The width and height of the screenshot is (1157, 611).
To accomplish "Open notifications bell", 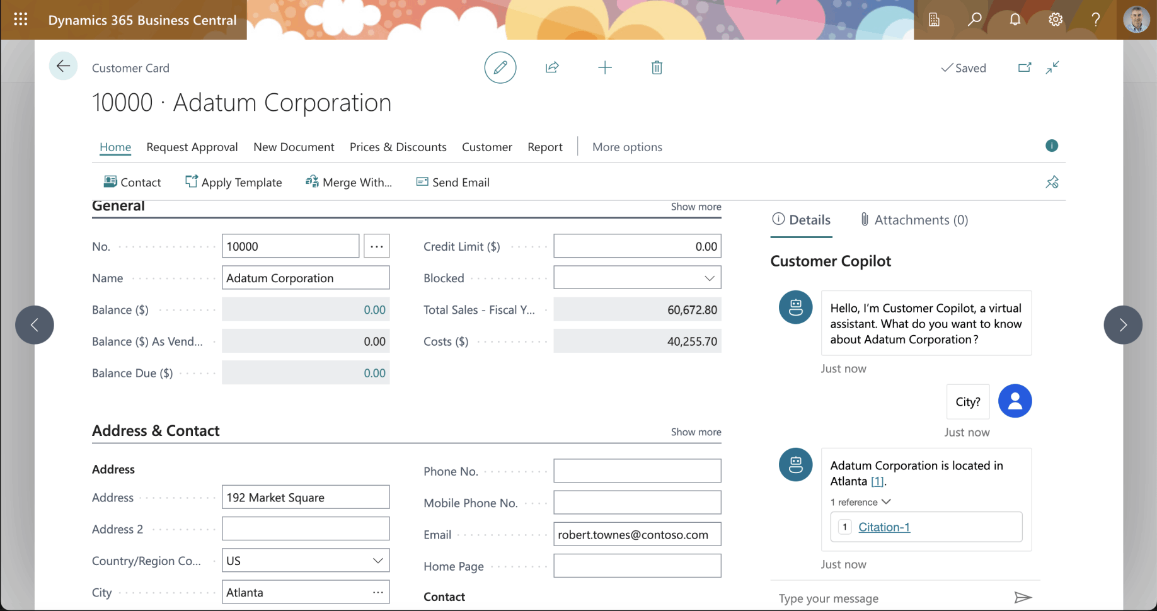I will [1015, 19].
